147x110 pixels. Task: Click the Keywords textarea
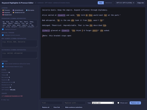(19, 55)
